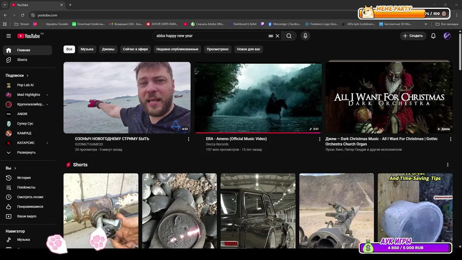The image size is (462, 260).
Task: Select the Музыка filter chip
Action: 87,49
